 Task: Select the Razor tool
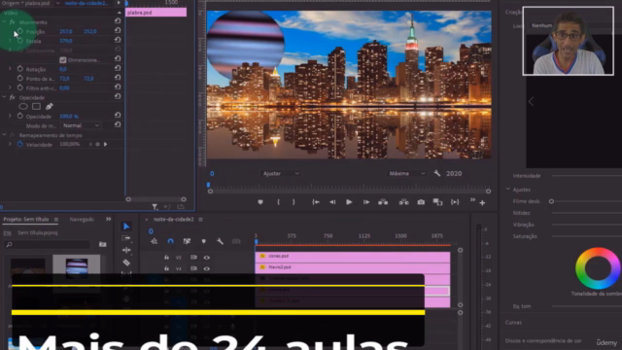click(126, 262)
